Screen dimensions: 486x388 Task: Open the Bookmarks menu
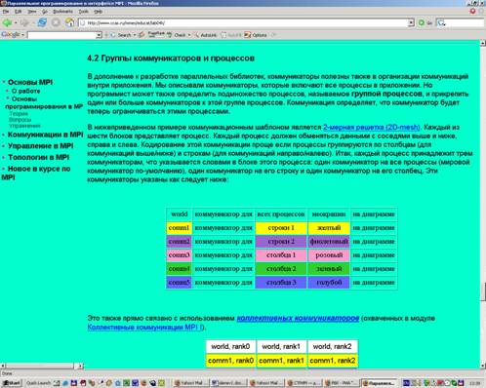click(62, 12)
